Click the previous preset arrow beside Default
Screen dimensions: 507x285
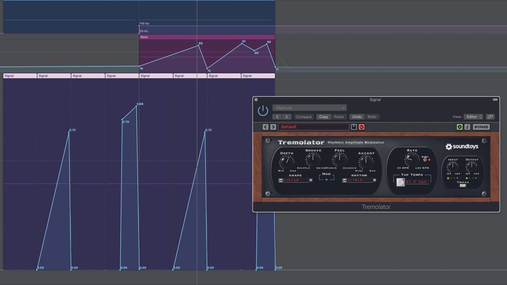click(264, 127)
